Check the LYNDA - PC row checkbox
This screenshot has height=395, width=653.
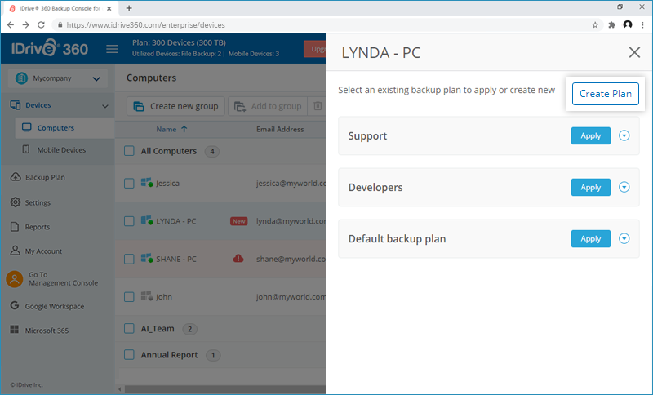click(x=129, y=221)
